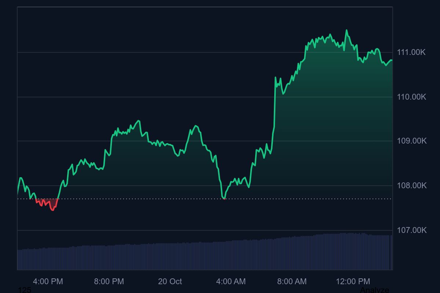Click the 107.00K price axis label
440x293 pixels.
[411, 230]
